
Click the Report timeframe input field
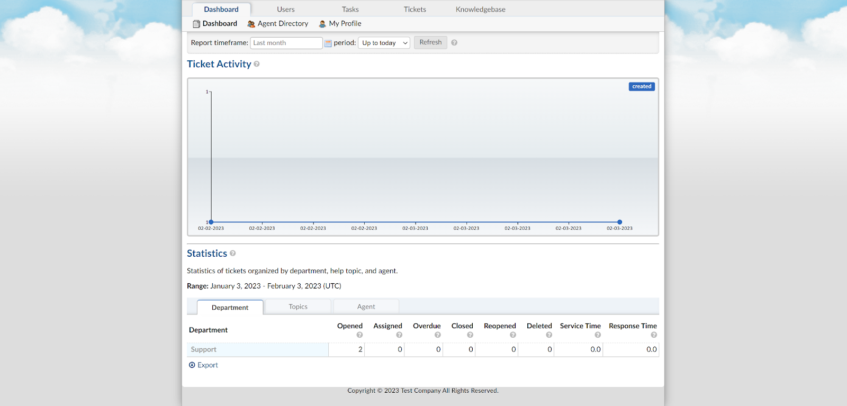coord(286,43)
